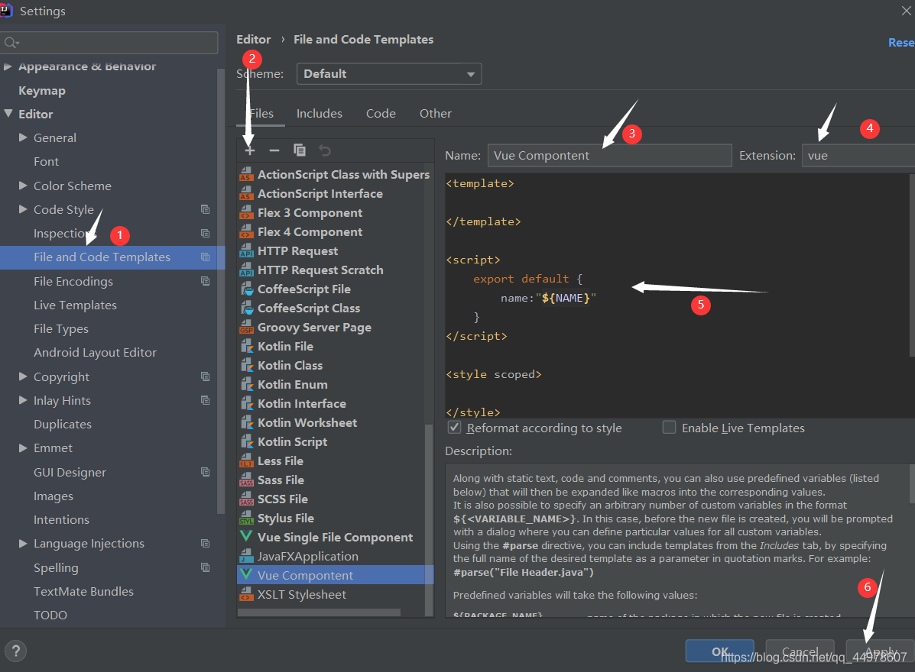The image size is (915, 672).
Task: Expand the Code Style node
Action: 23,209
